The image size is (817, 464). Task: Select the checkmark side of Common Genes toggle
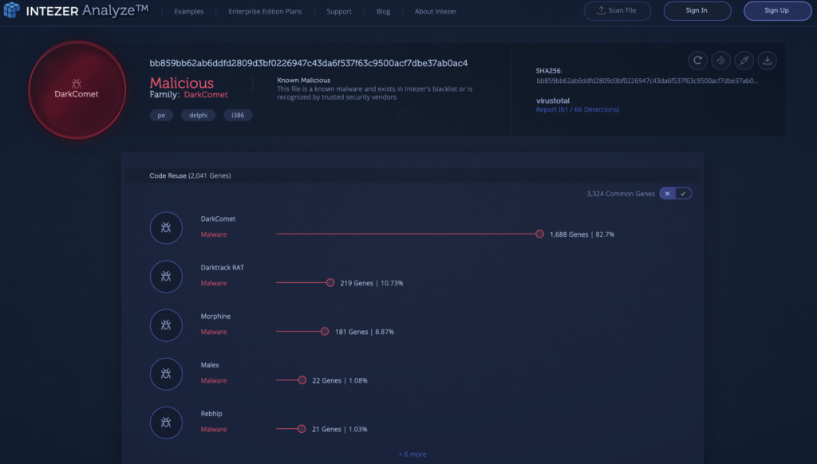coord(684,193)
